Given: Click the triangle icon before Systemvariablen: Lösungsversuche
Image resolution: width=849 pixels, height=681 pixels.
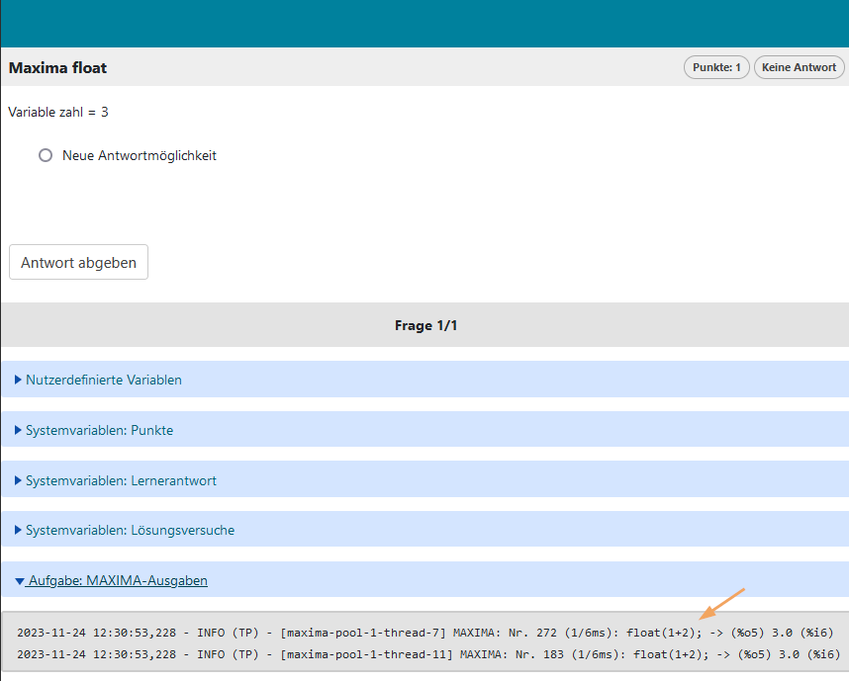Looking at the screenshot, I should click(x=19, y=530).
